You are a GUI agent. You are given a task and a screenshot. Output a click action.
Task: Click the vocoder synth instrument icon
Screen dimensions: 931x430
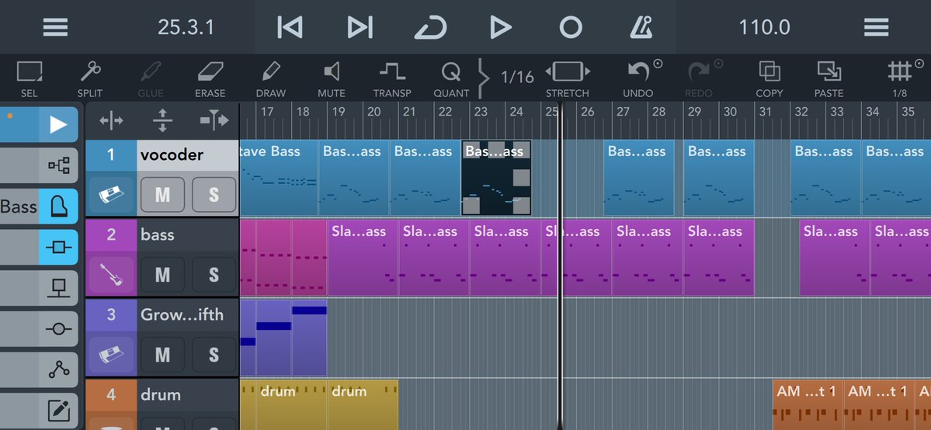(x=111, y=194)
